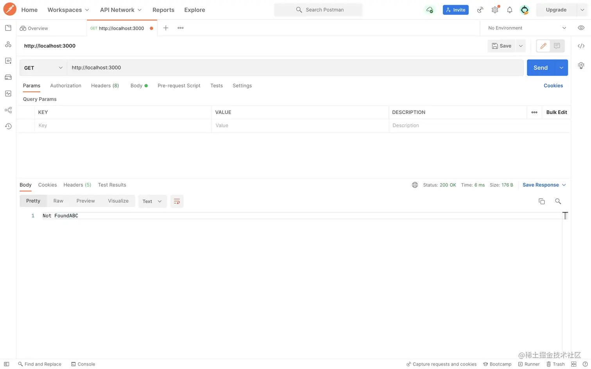
Task: Toggle the sidebar from the status bar
Action: (7, 364)
